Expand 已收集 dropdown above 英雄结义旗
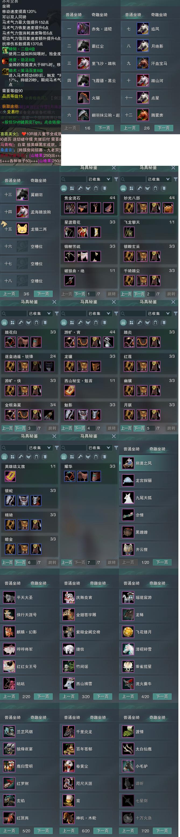Image resolution: width=180 pixels, height=837 pixels. point(40,448)
